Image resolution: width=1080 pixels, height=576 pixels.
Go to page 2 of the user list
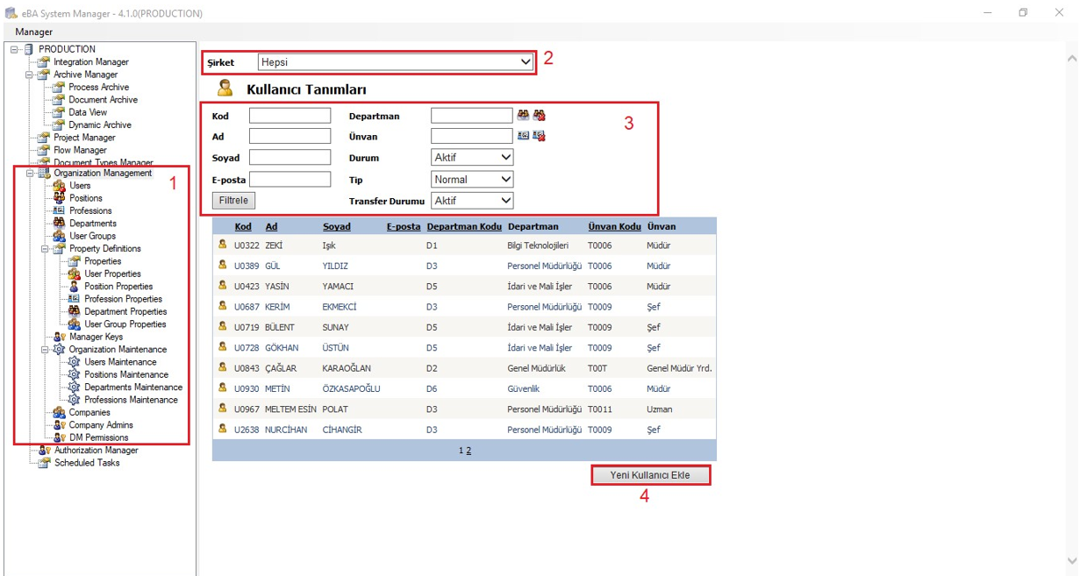click(x=468, y=451)
